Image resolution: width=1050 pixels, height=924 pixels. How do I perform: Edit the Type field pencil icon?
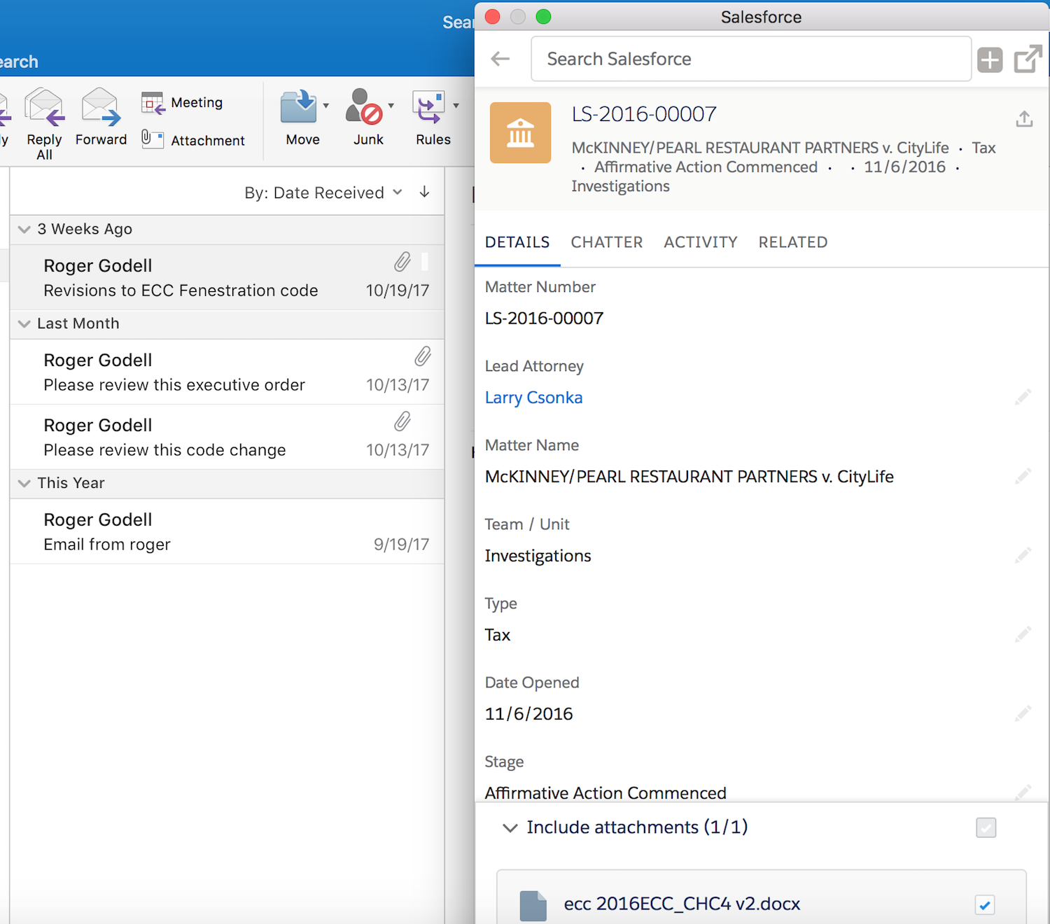(1023, 635)
